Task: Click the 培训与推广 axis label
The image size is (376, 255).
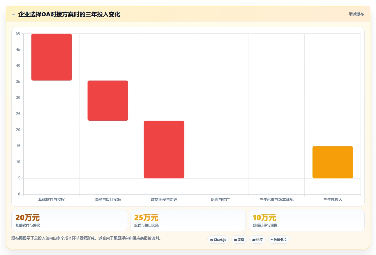Action: [x=220, y=200]
